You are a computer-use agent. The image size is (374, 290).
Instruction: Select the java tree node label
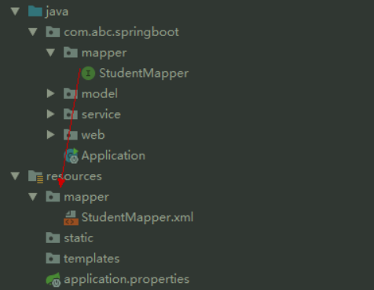(x=57, y=12)
